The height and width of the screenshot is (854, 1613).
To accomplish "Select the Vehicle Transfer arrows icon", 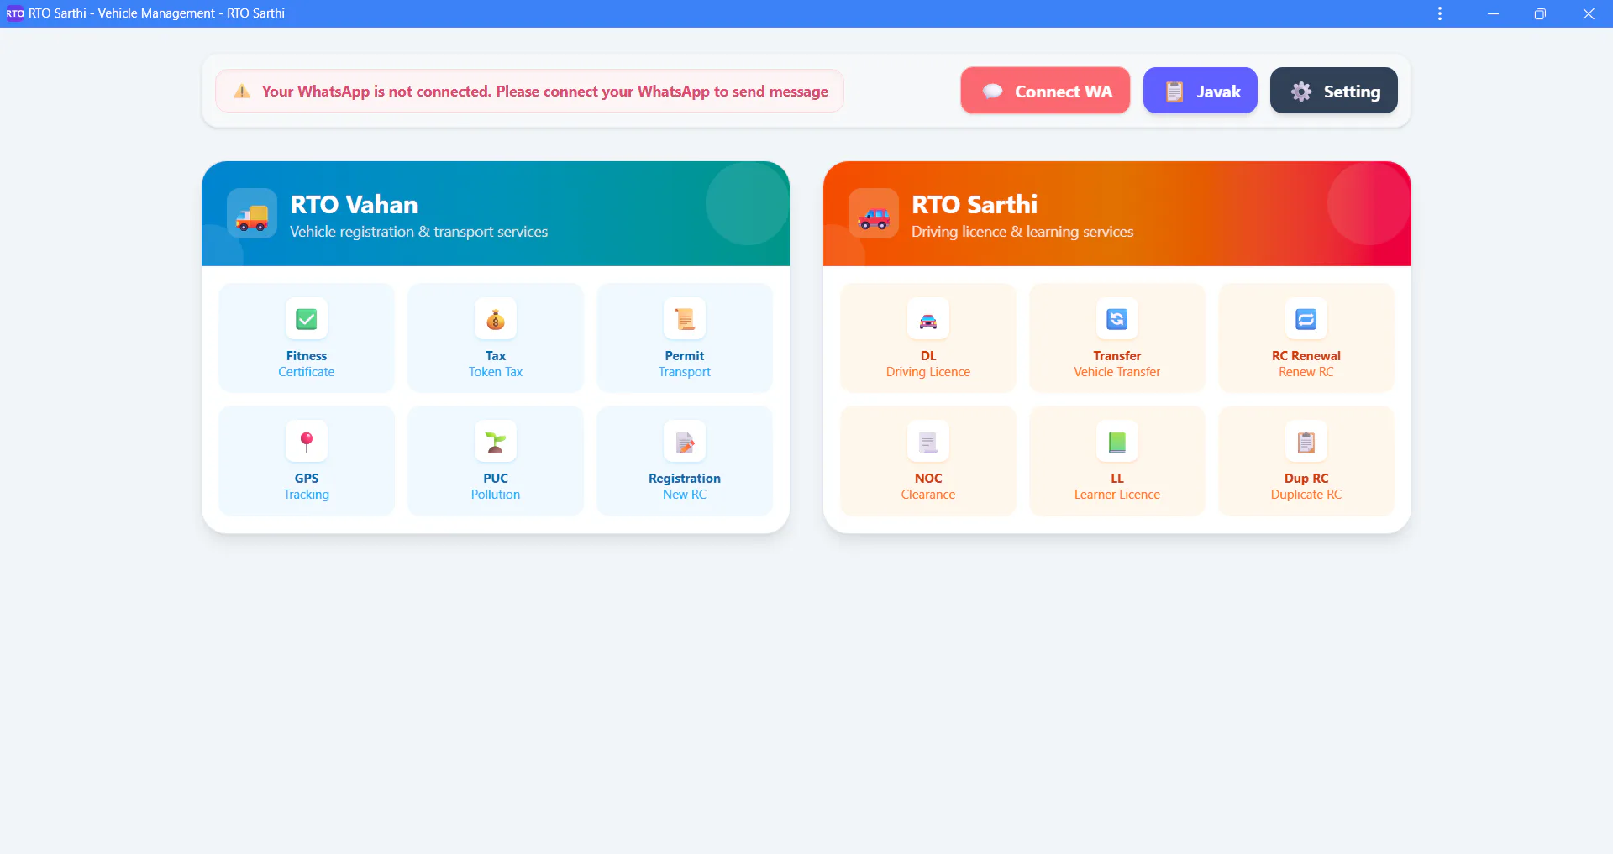I will (1117, 319).
